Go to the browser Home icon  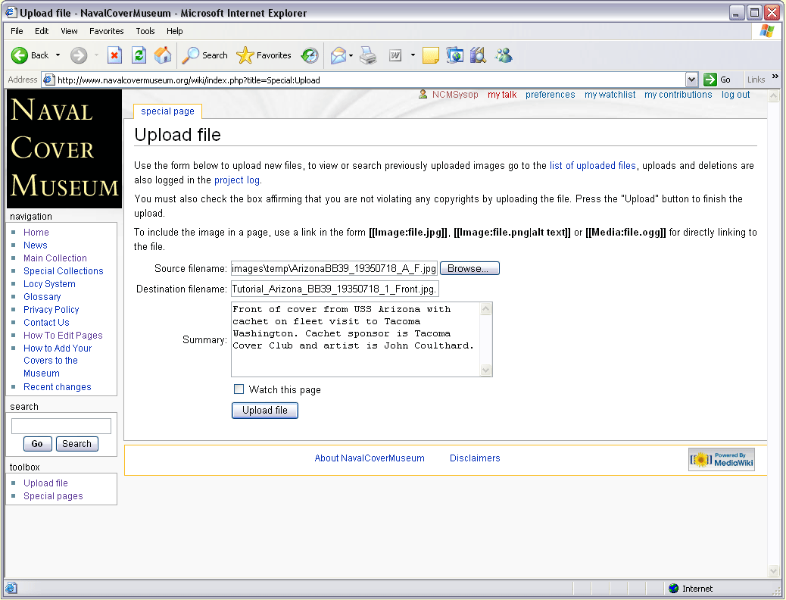[162, 55]
